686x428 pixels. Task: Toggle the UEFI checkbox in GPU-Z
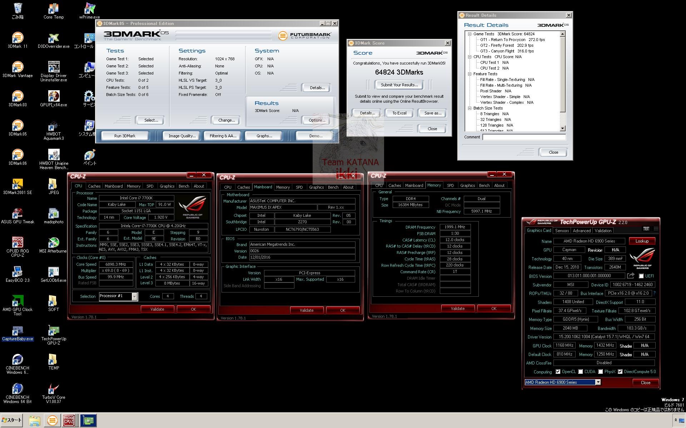(x=641, y=276)
